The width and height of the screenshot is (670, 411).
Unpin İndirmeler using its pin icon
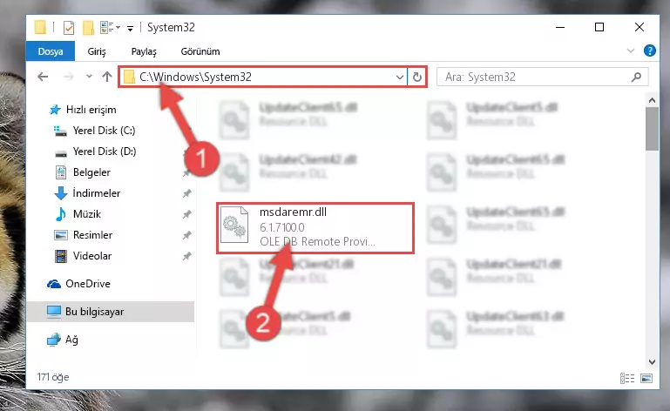186,193
